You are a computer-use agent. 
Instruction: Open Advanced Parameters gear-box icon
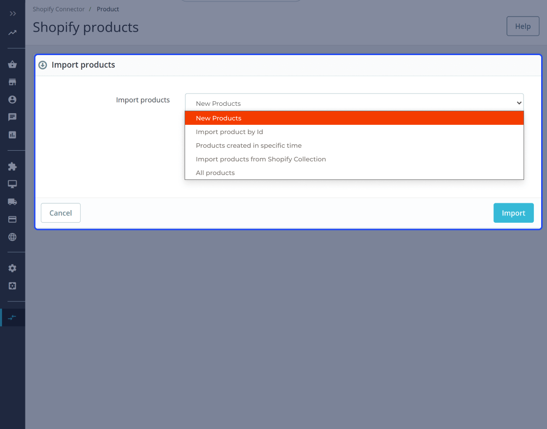coord(12,286)
